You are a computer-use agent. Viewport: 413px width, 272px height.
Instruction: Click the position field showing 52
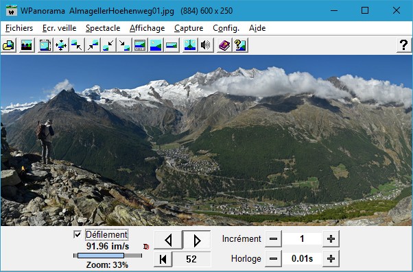(191, 259)
